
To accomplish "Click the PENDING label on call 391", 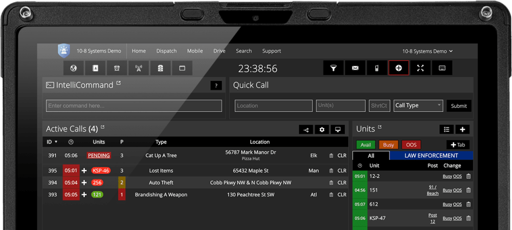I will (x=99, y=155).
